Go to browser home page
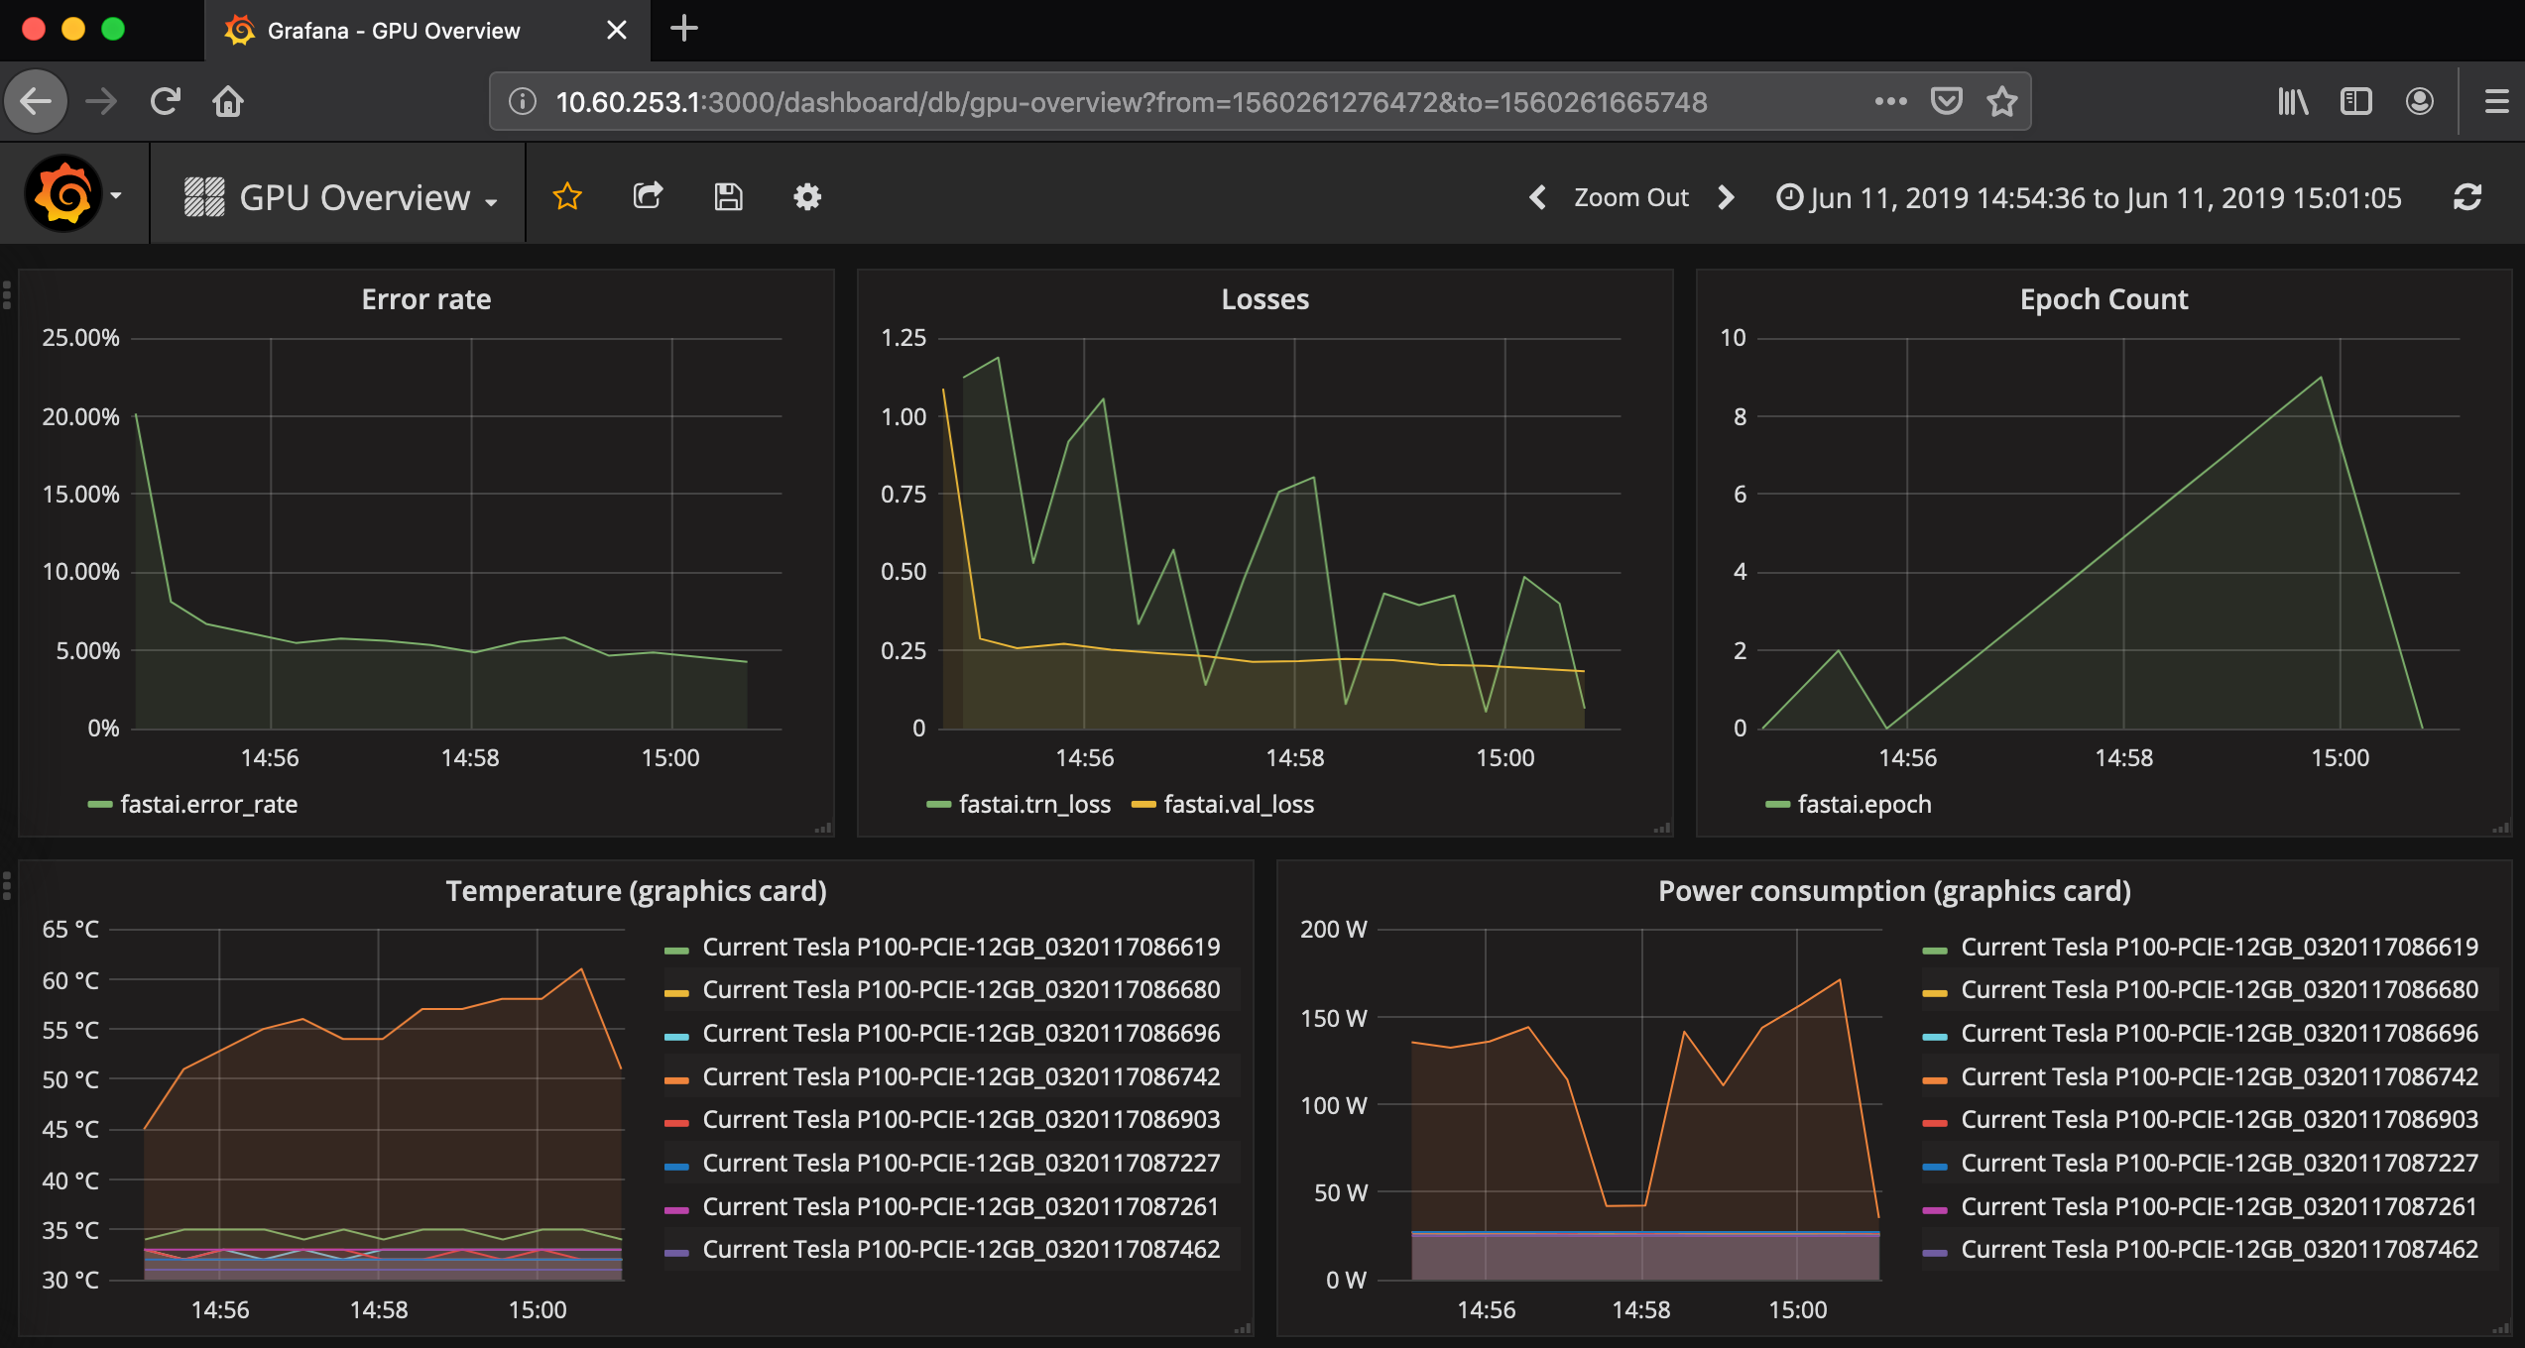The image size is (2525, 1348). pyautogui.click(x=228, y=101)
